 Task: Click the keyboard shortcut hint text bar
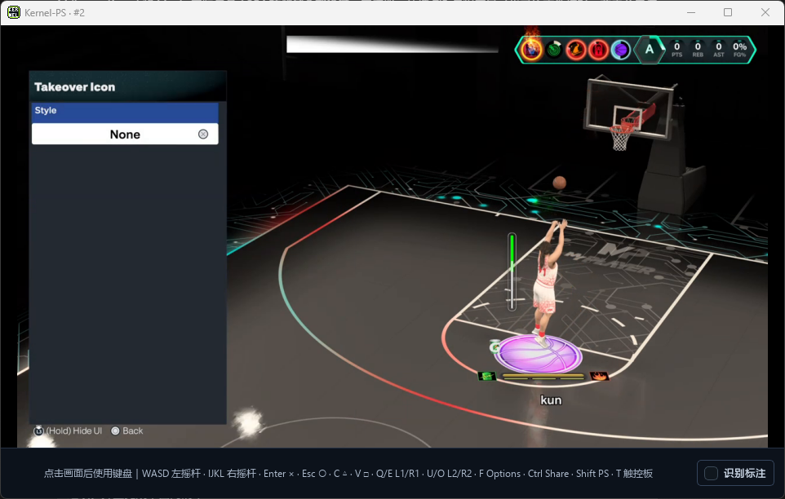pyautogui.click(x=348, y=474)
